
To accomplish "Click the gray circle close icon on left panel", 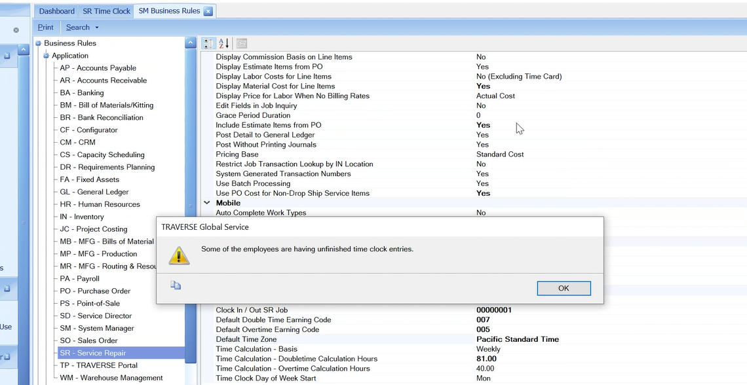I will point(16,30).
